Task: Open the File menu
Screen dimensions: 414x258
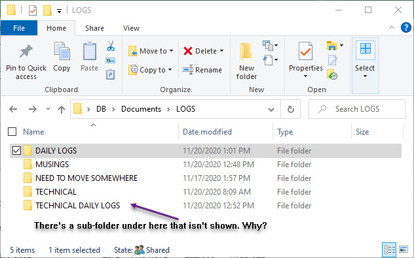Action: (19, 28)
